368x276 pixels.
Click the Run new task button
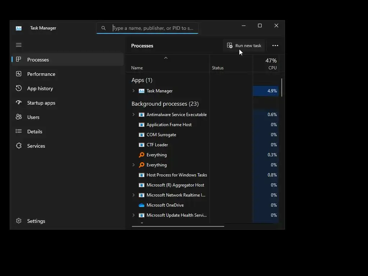tap(244, 46)
